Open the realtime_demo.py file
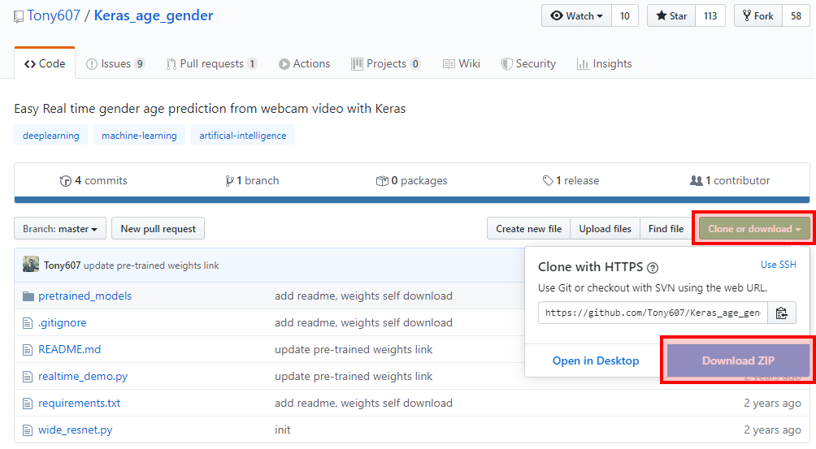The image size is (816, 449). (83, 376)
